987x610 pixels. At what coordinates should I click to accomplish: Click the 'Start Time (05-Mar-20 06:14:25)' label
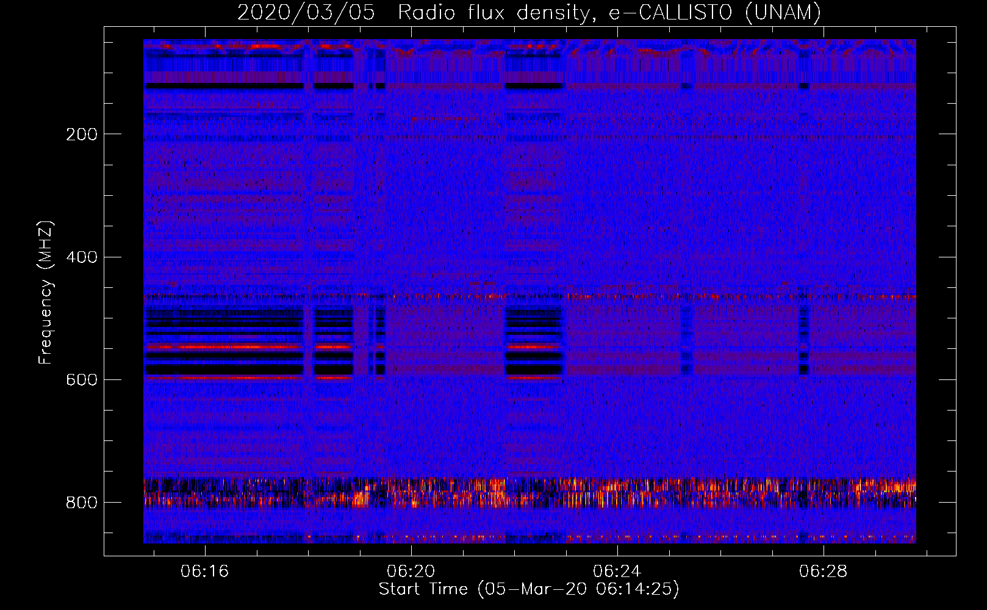(x=529, y=589)
